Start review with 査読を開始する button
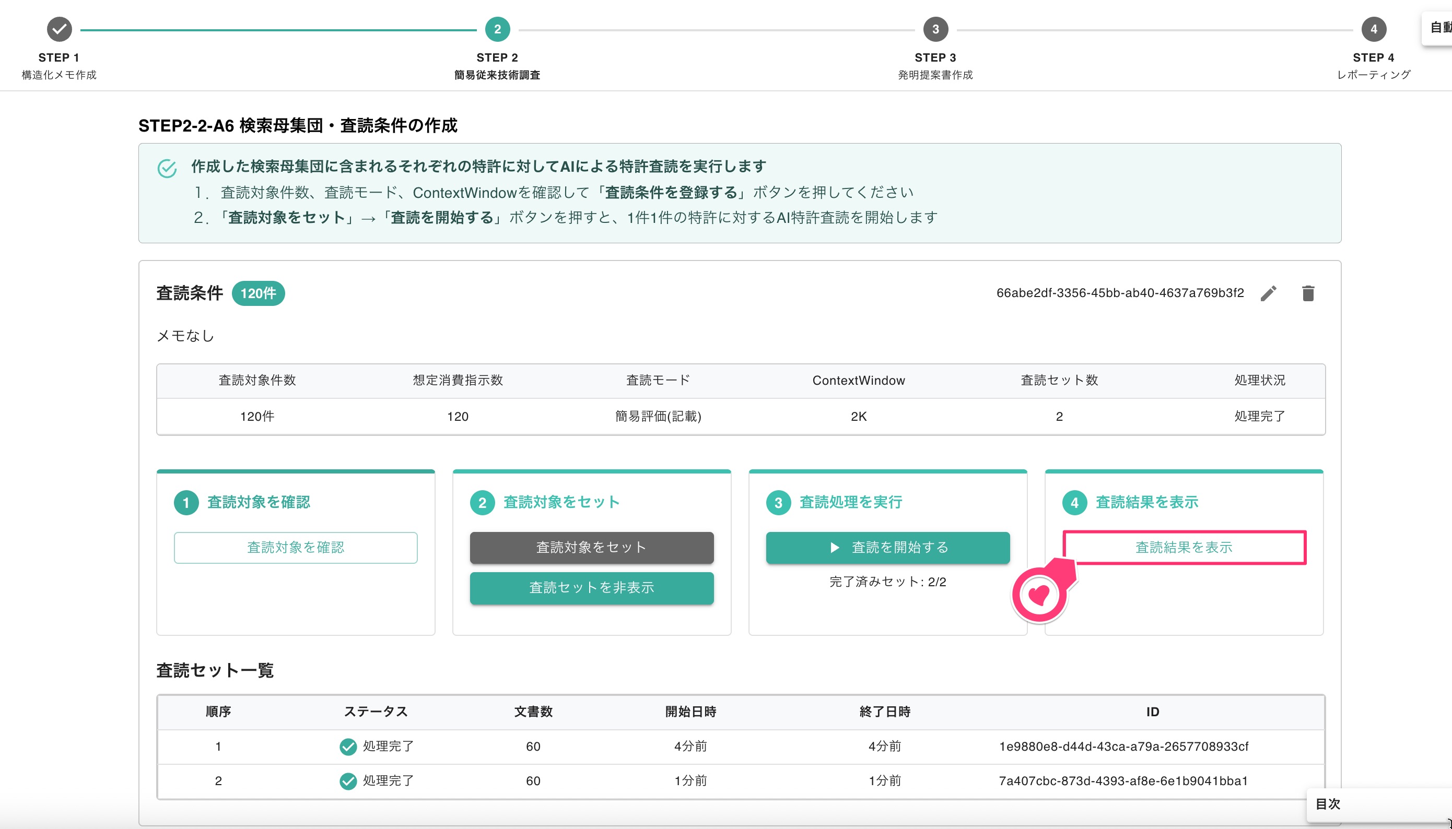This screenshot has height=829, width=1452. coord(887,547)
